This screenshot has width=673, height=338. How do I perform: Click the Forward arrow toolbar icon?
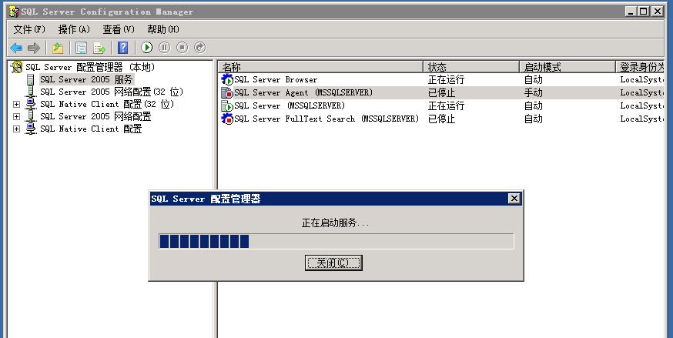click(33, 48)
